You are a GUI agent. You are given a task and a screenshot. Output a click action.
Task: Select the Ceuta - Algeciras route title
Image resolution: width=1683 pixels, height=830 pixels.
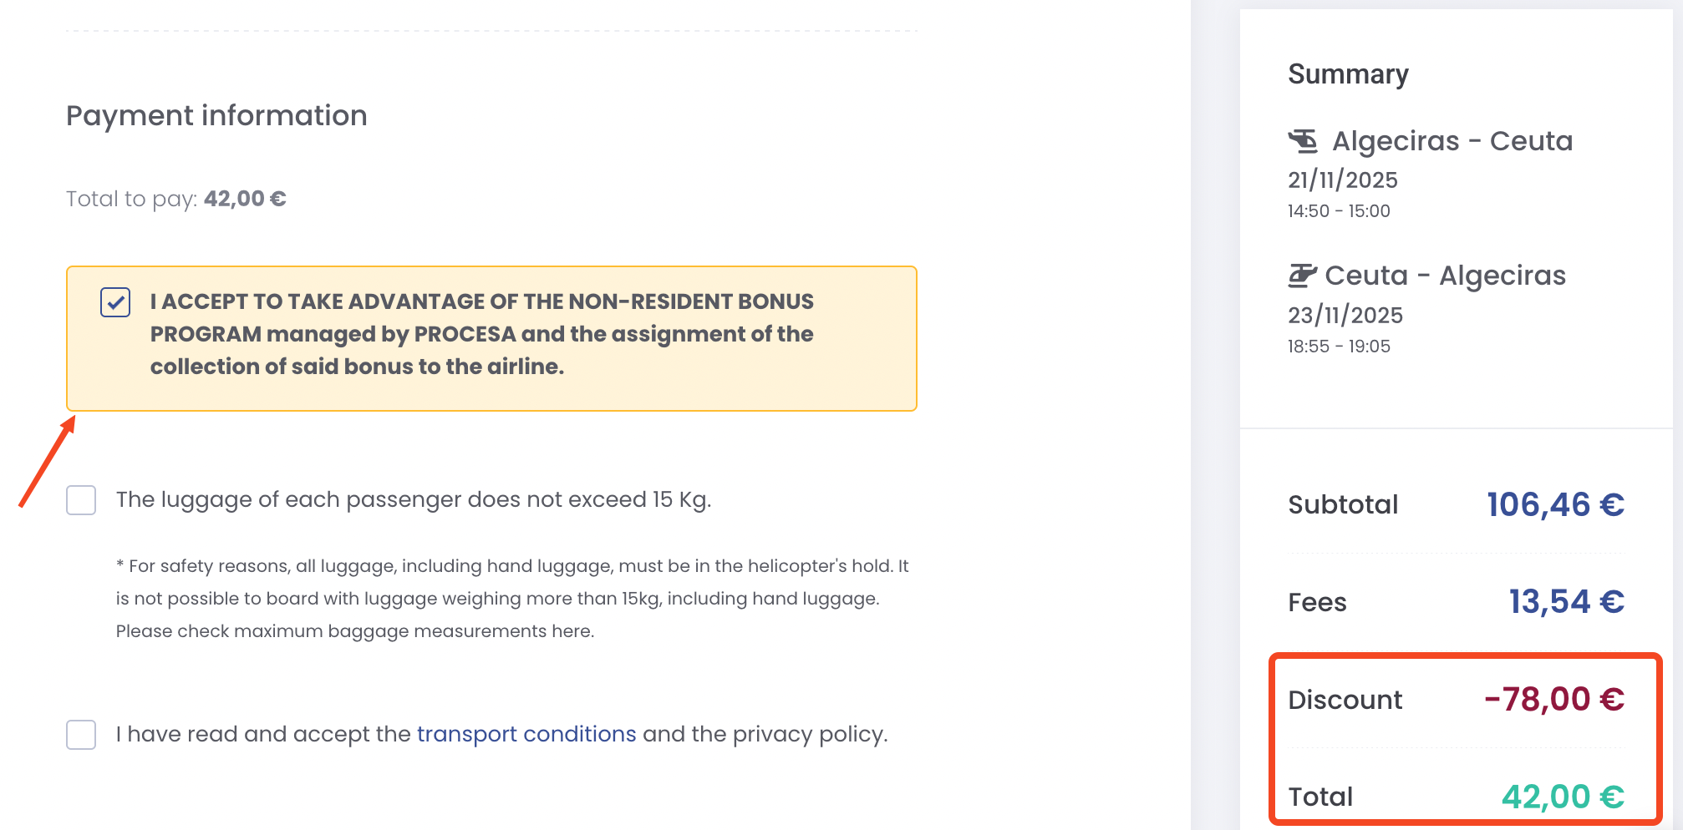[x=1445, y=275]
